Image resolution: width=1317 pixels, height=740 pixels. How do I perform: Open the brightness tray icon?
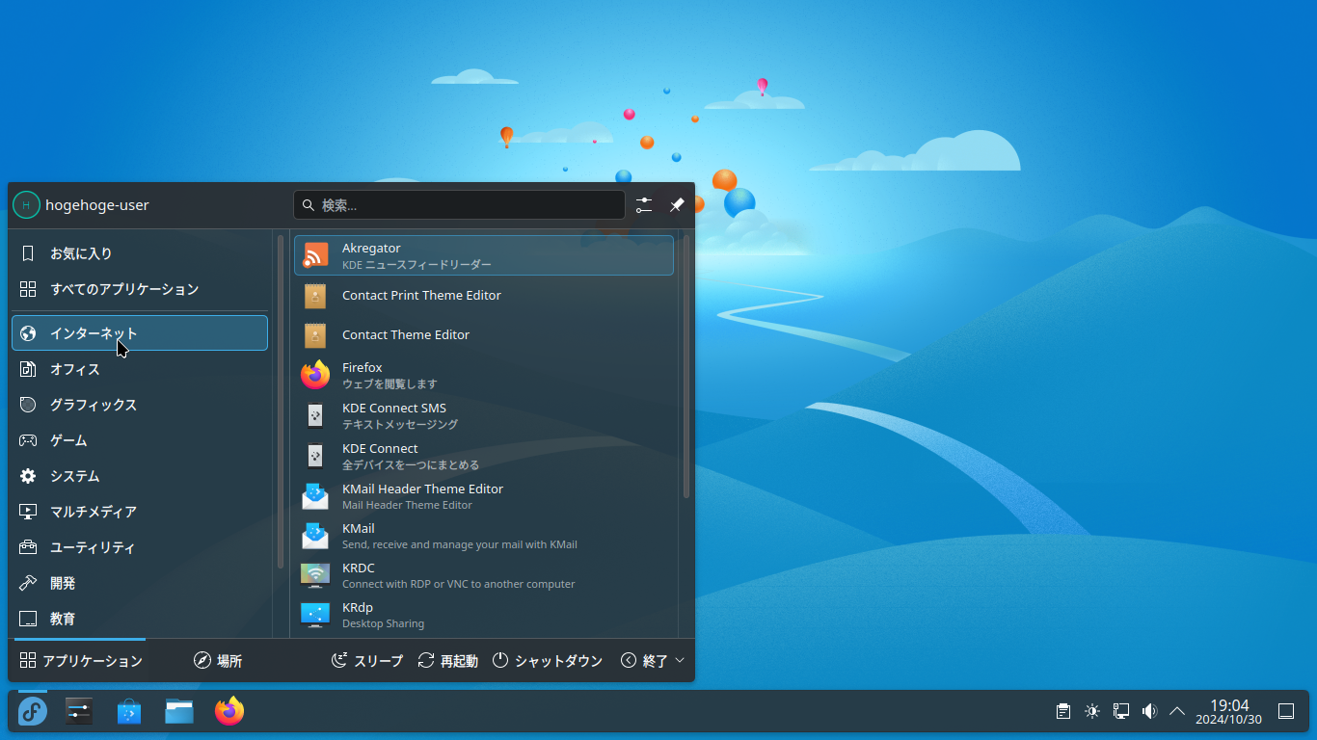(x=1092, y=711)
